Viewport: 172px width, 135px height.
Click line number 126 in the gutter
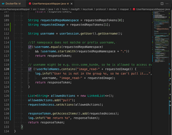(7, 96)
